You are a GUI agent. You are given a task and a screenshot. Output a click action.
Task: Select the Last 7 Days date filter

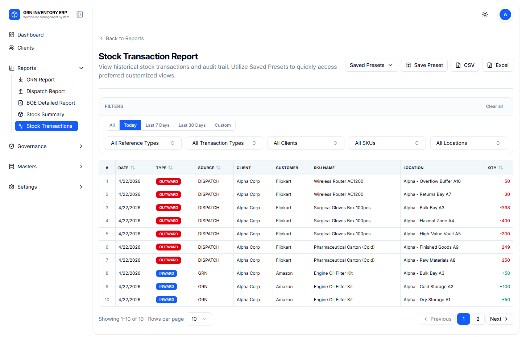pos(157,125)
